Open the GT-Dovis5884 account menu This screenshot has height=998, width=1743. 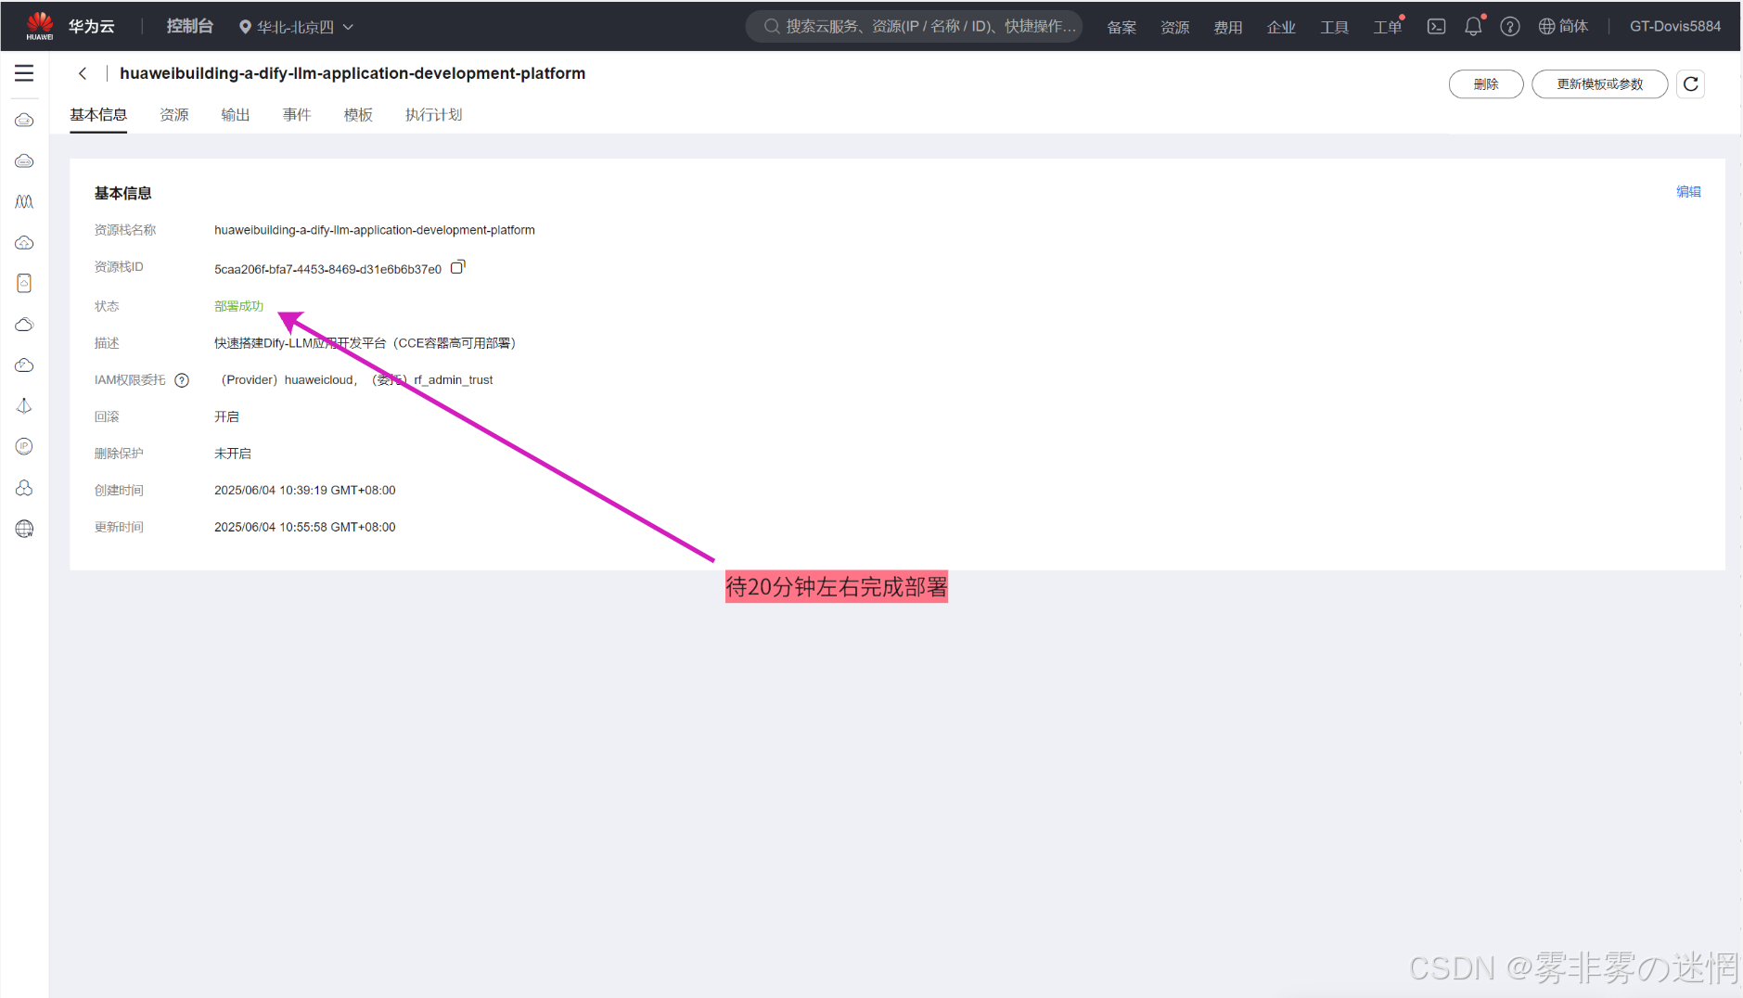(x=1675, y=27)
